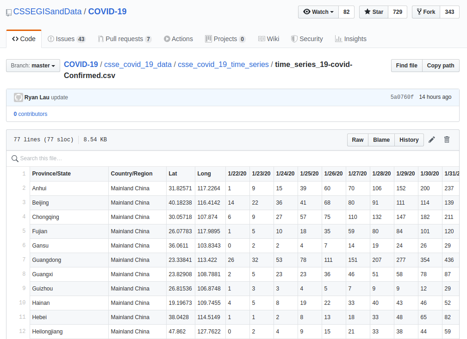Navigate to csse_covid_19_data folder
This screenshot has height=339, width=467.
tap(138, 65)
